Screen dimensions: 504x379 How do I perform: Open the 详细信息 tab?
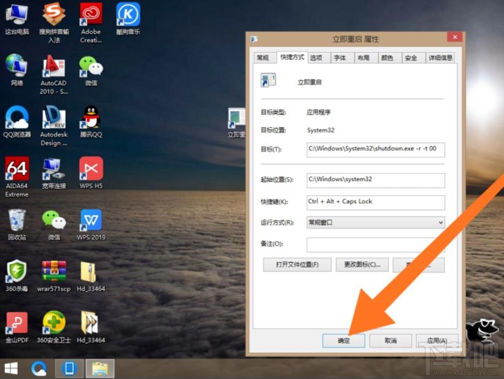(440, 57)
